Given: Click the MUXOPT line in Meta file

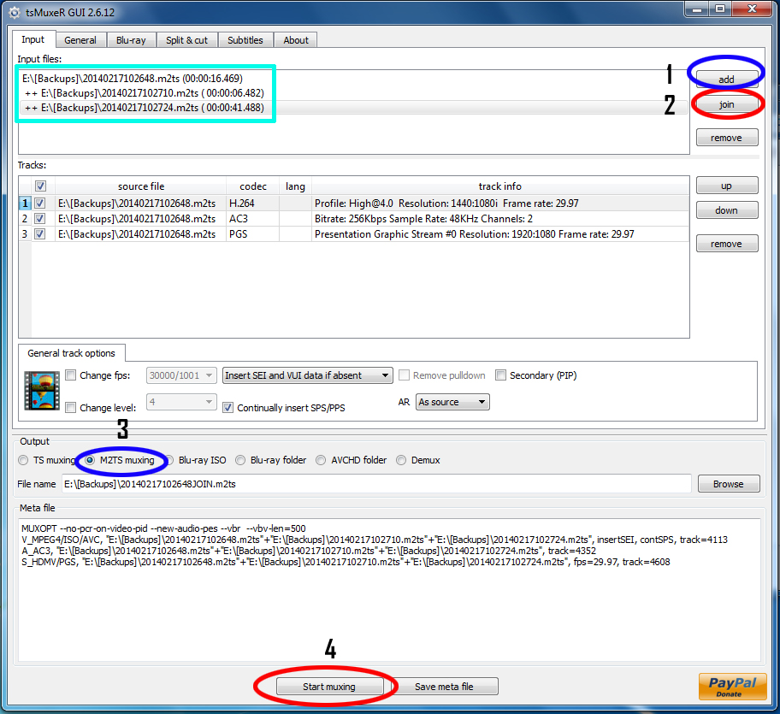Looking at the screenshot, I should pyautogui.click(x=163, y=528).
